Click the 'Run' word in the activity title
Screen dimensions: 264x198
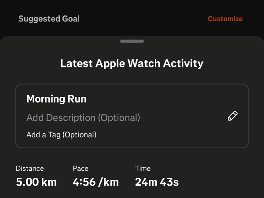77,99
